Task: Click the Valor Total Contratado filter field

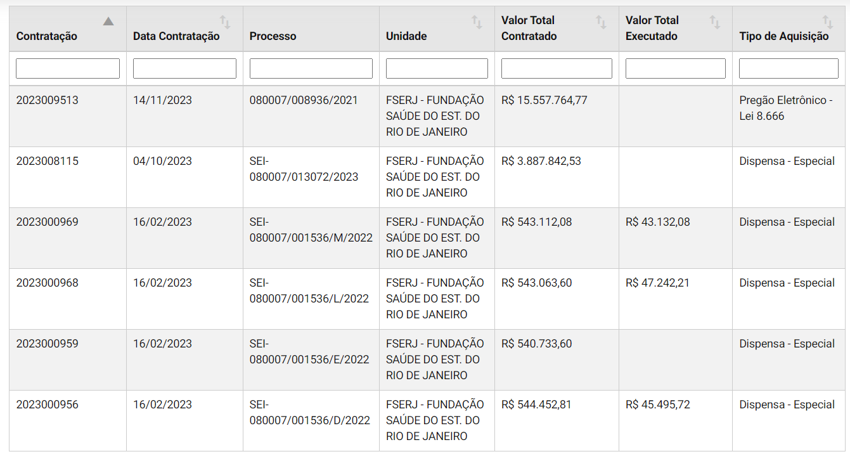Action: [x=557, y=68]
